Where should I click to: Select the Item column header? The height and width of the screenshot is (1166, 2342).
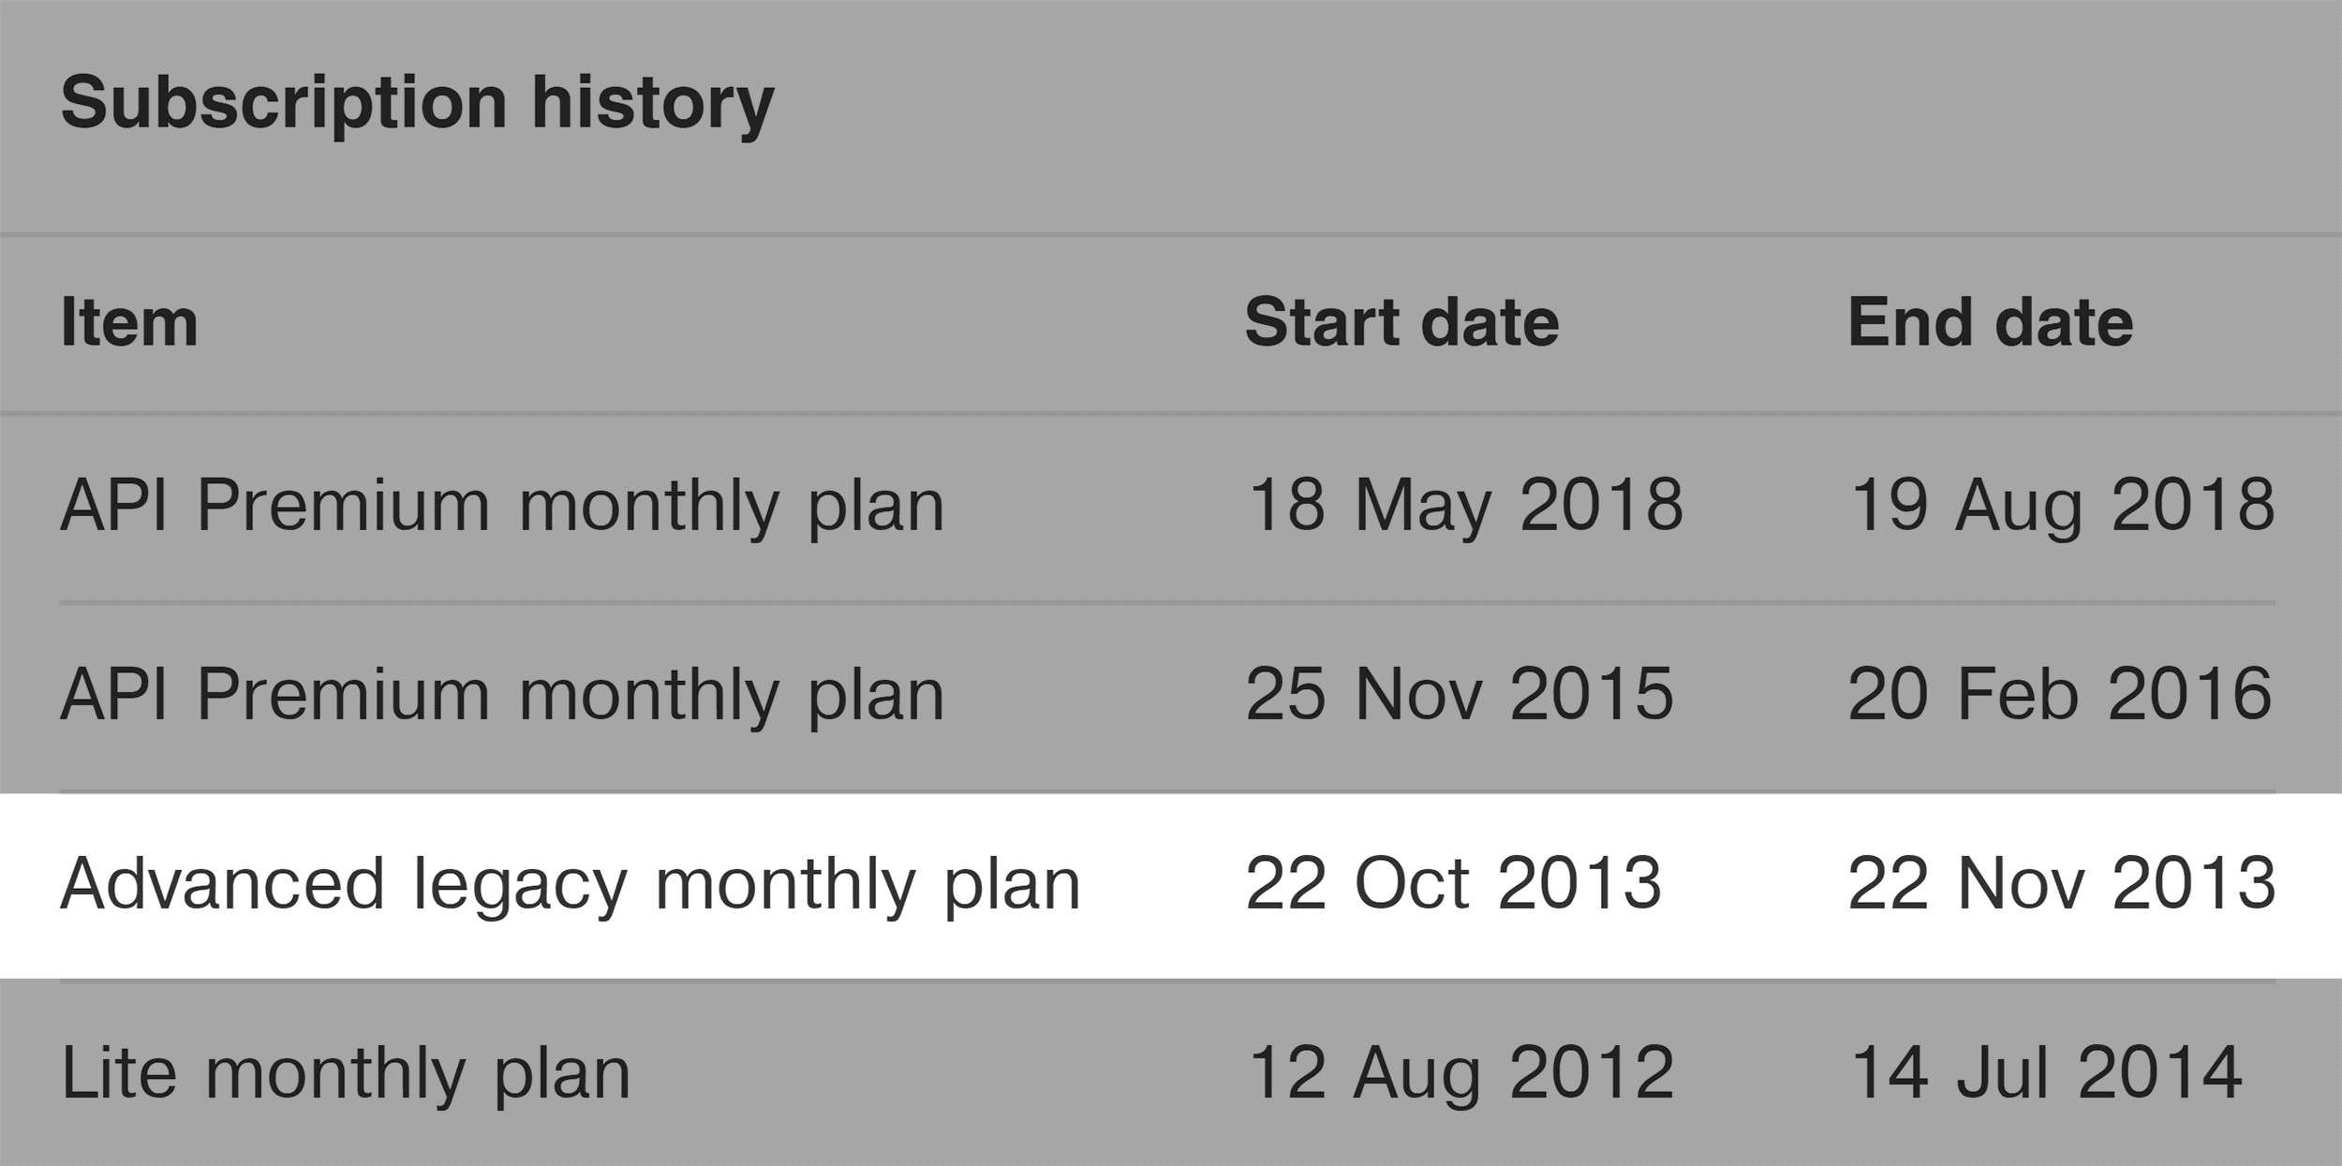129,323
